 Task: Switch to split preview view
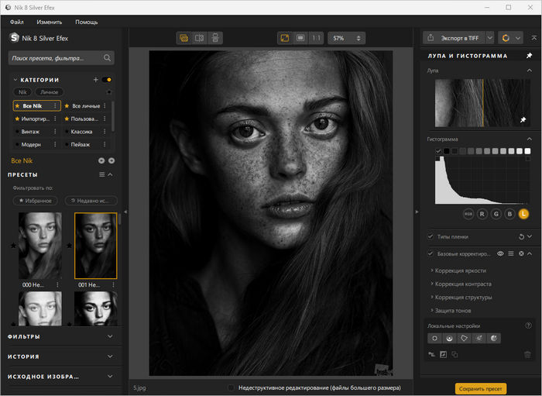pos(200,37)
